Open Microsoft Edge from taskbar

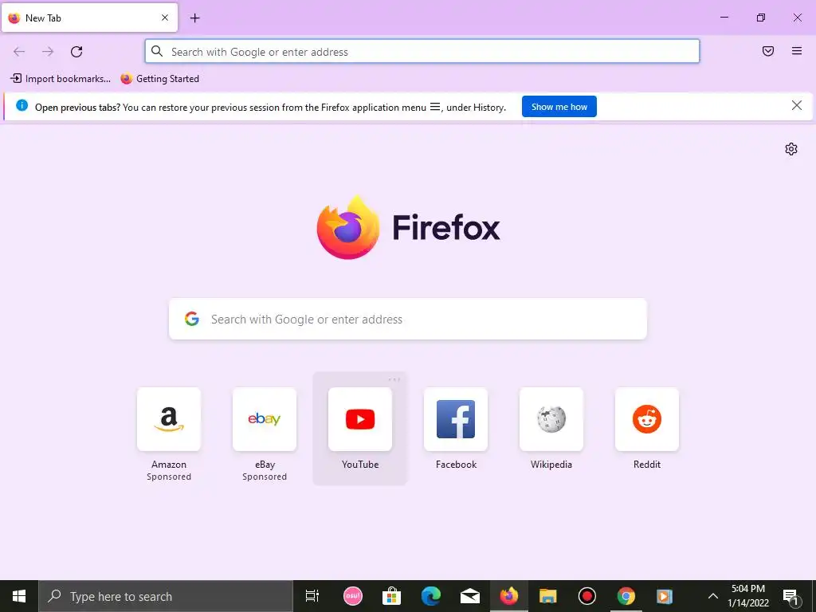tap(431, 596)
